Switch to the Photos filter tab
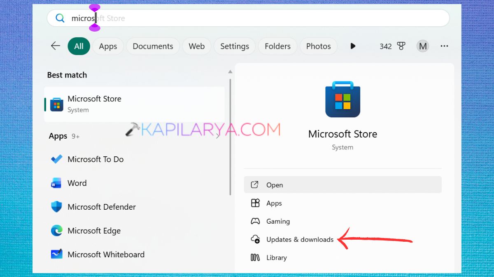This screenshot has width=494, height=277. point(318,46)
